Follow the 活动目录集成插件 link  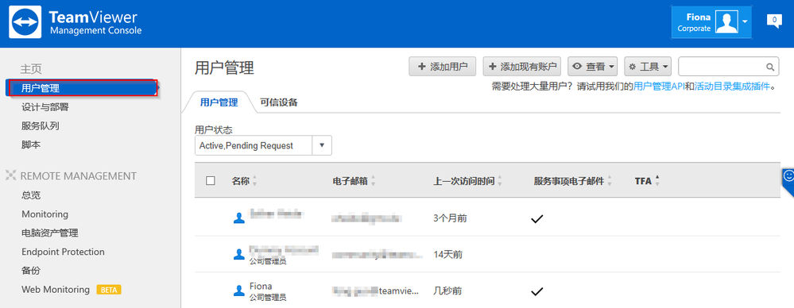(732, 87)
